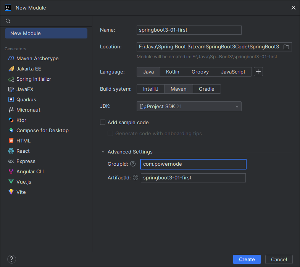
Task: Choose the Vue.js generator icon
Action: point(11,182)
